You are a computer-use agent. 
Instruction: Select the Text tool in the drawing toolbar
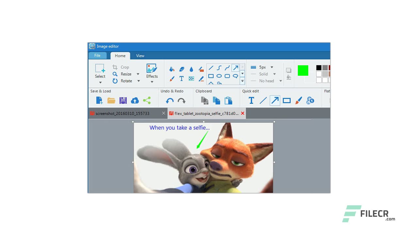pyautogui.click(x=182, y=78)
